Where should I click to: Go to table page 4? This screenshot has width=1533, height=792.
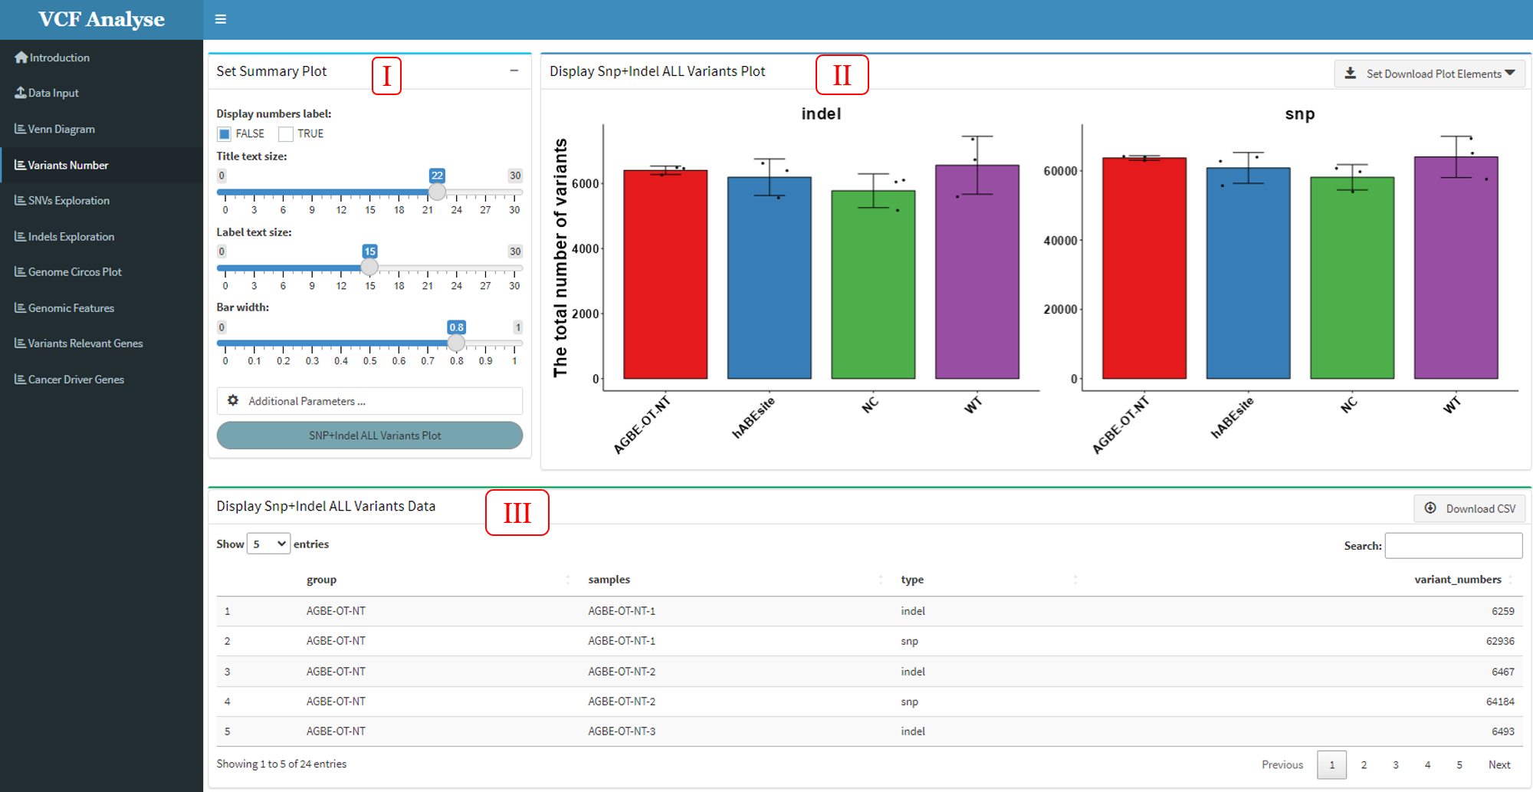point(1427,764)
